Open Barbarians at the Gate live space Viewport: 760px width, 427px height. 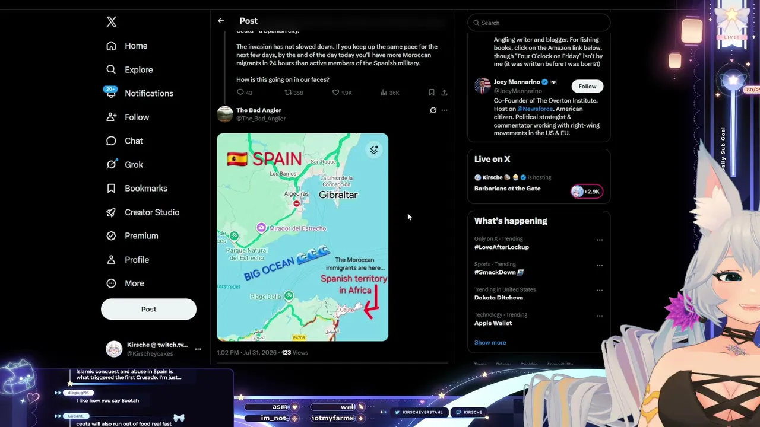pyautogui.click(x=507, y=189)
